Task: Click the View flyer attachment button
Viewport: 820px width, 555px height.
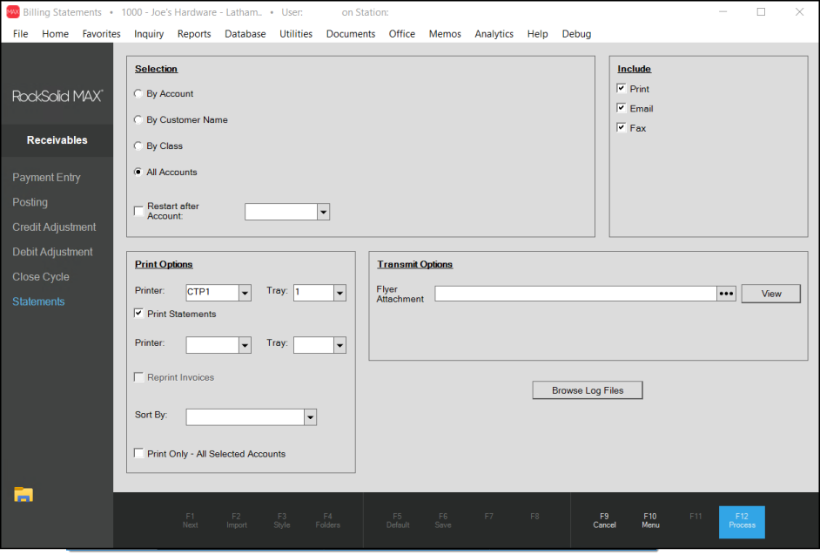Action: point(771,294)
